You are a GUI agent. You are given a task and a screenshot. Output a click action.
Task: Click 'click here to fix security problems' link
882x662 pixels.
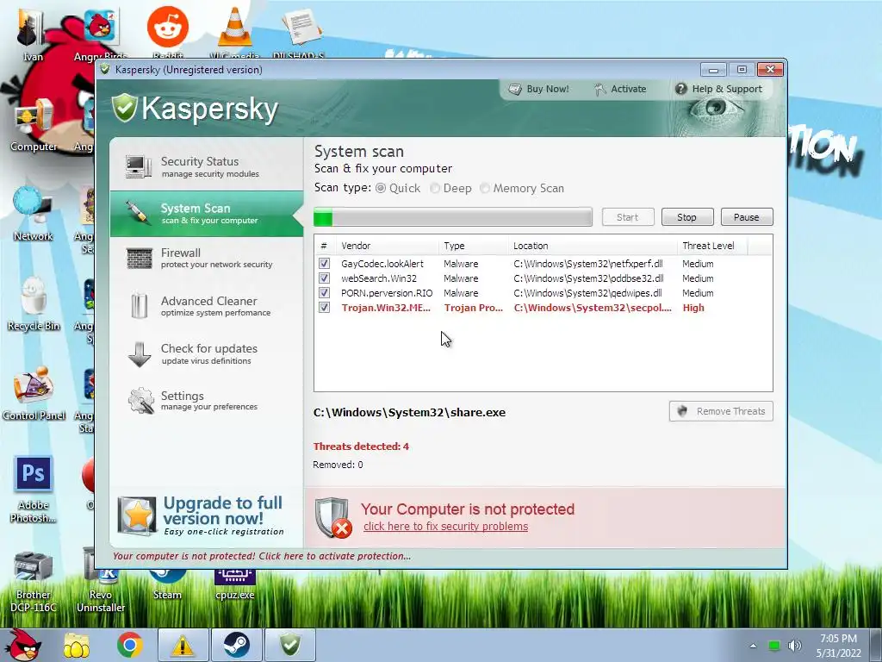pyautogui.click(x=445, y=527)
